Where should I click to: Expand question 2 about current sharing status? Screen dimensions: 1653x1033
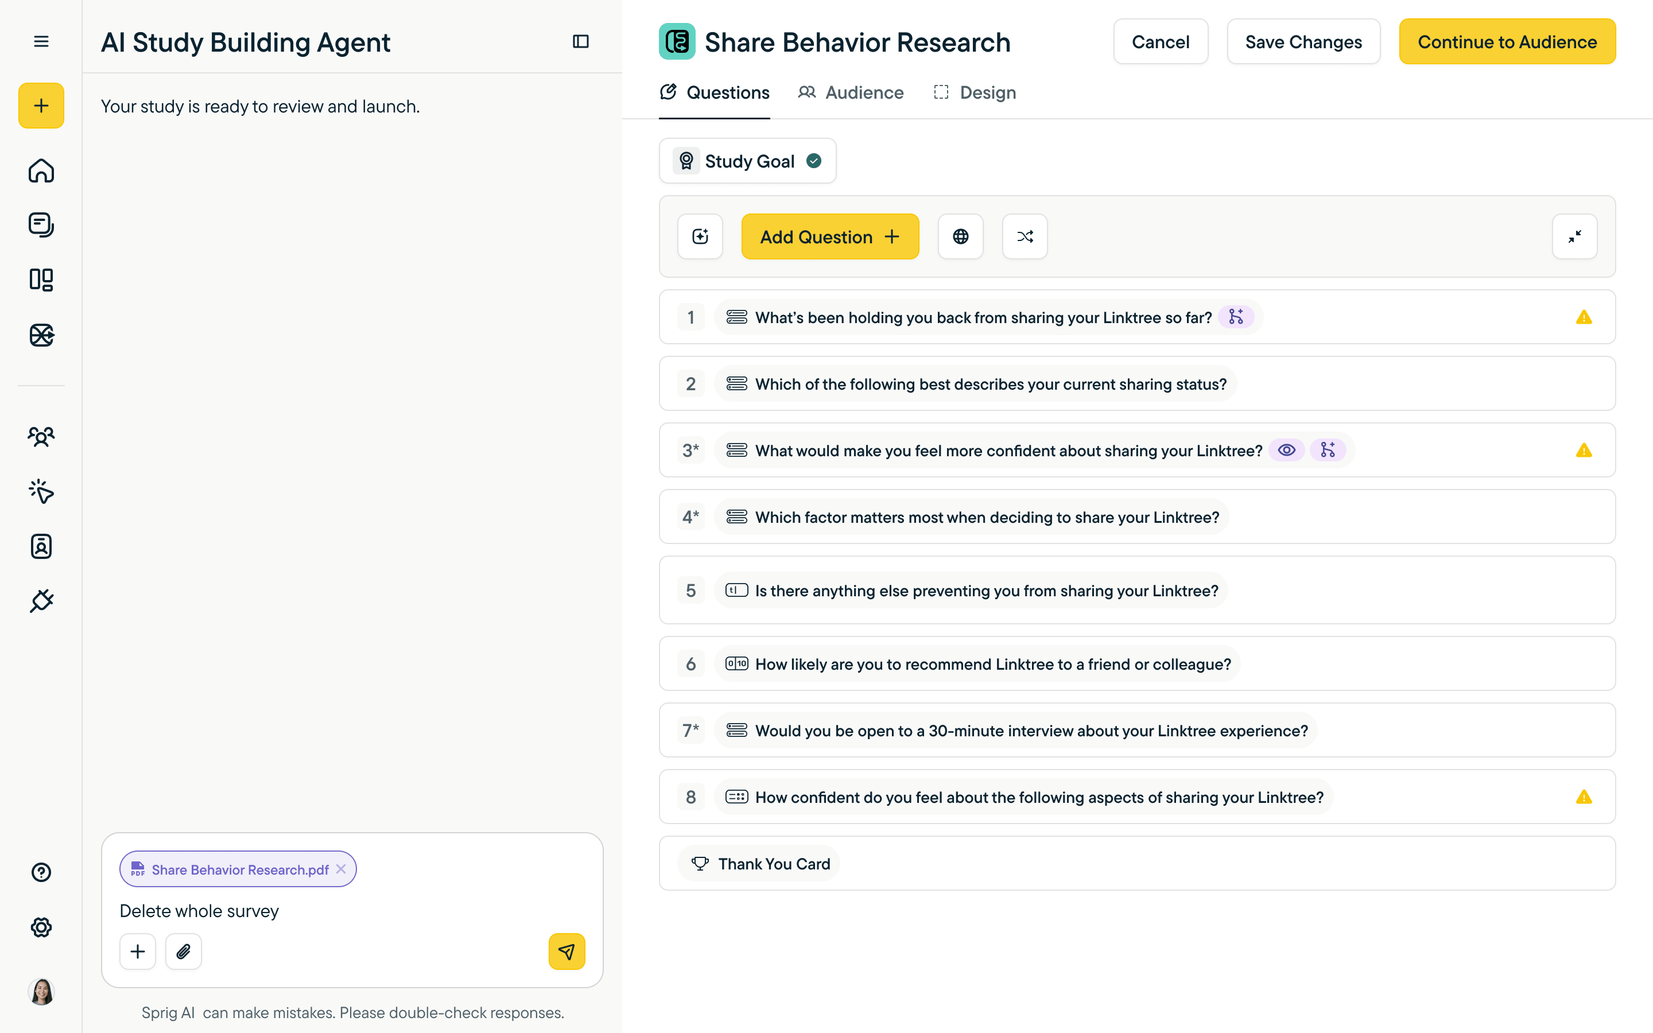click(1136, 383)
